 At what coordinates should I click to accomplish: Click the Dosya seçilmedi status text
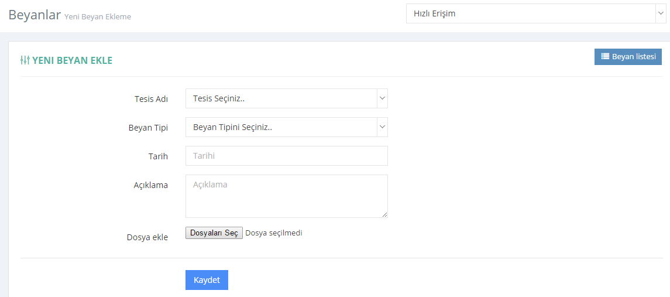coord(274,233)
